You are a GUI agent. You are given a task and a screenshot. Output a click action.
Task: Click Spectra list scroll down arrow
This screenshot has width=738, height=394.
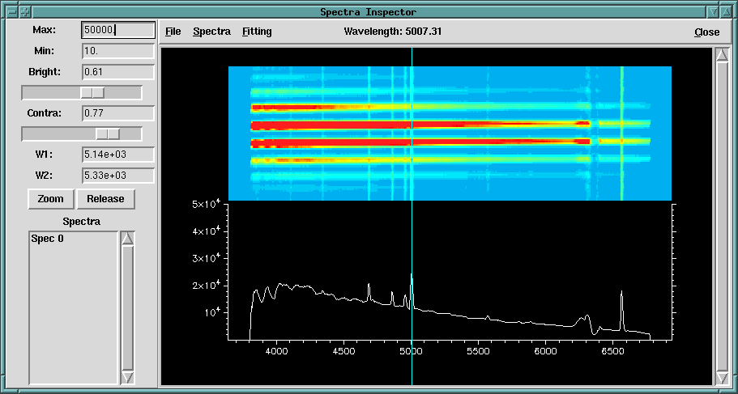click(127, 377)
